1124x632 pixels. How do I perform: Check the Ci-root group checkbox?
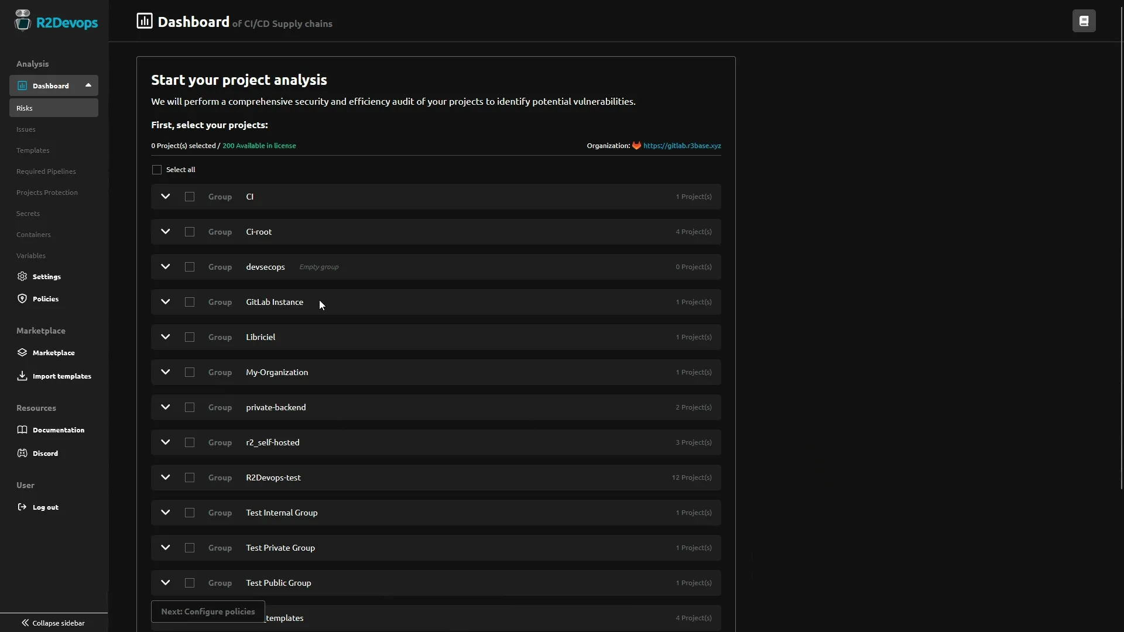coord(190,232)
